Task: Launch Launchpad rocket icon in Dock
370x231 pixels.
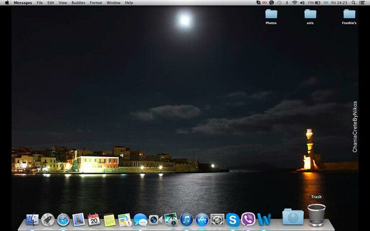Action: [x=48, y=220]
